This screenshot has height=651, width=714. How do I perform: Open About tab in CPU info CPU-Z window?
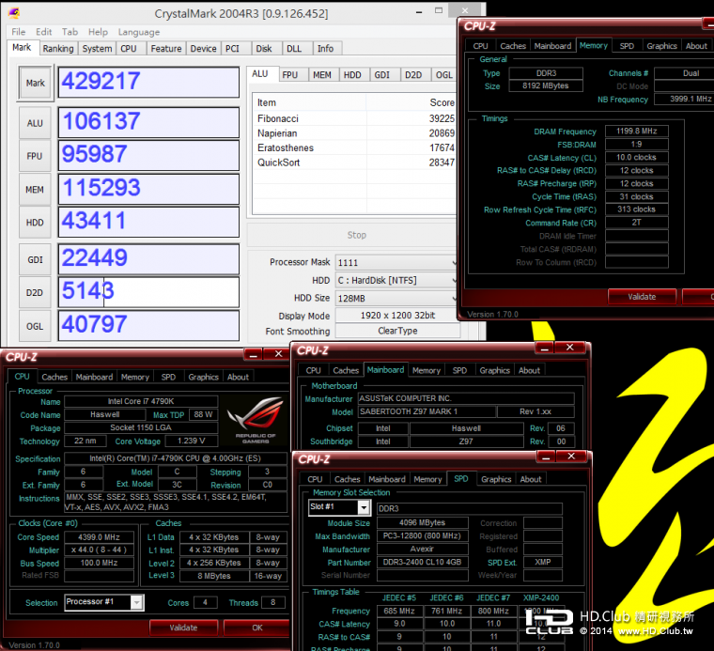pos(238,377)
